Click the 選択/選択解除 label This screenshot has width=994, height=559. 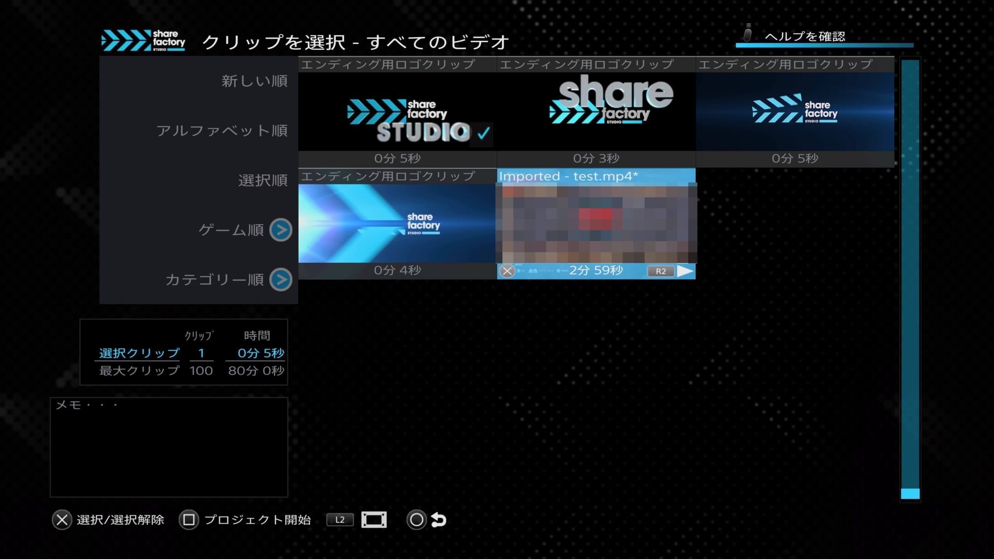tap(120, 520)
